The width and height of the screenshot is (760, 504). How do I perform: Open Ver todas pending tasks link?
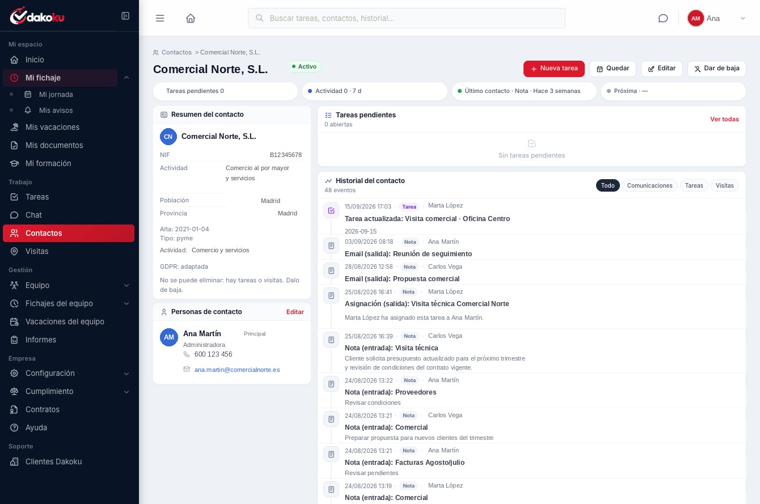pos(724,119)
